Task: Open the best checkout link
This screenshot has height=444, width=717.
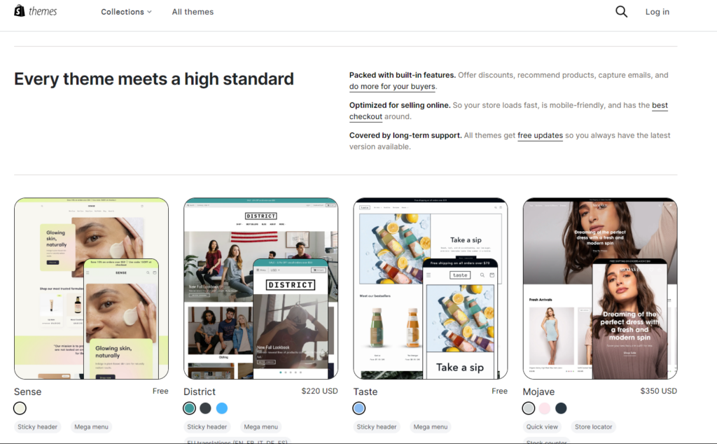Action: [660, 105]
